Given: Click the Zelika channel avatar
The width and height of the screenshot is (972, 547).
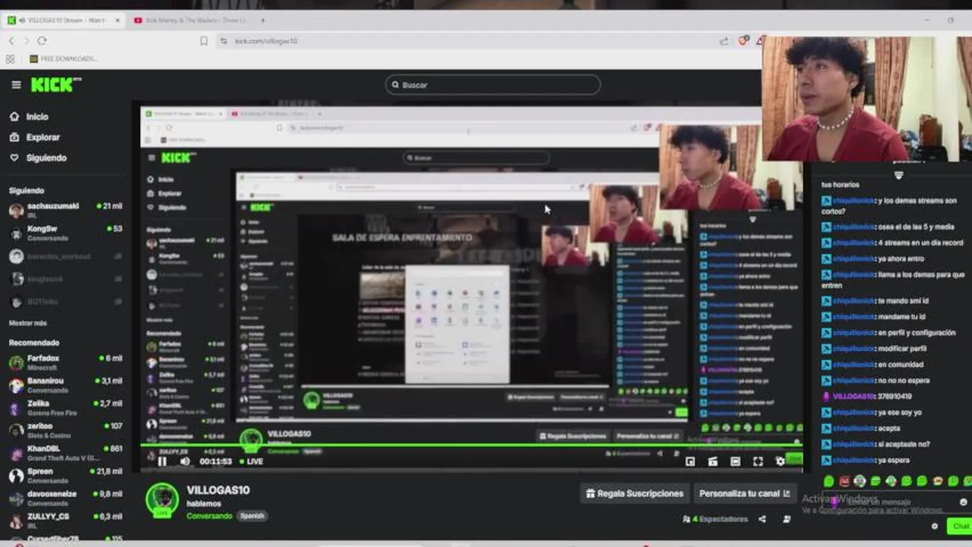Looking at the screenshot, I should [x=16, y=408].
